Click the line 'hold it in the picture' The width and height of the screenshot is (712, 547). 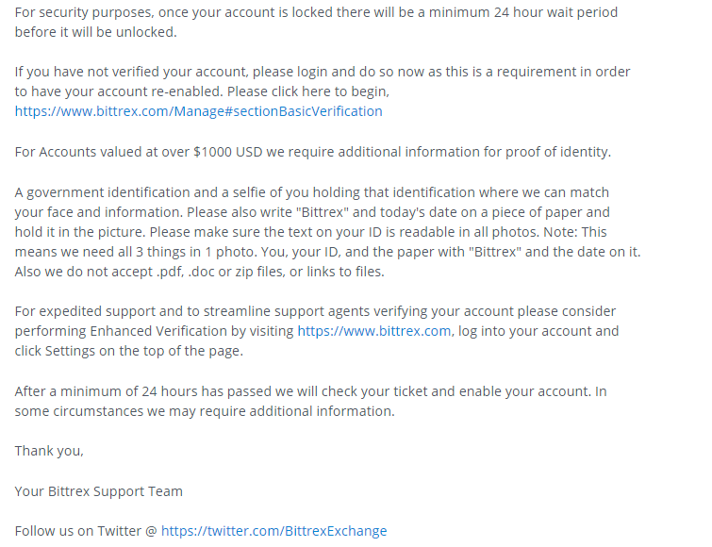pos(310,232)
